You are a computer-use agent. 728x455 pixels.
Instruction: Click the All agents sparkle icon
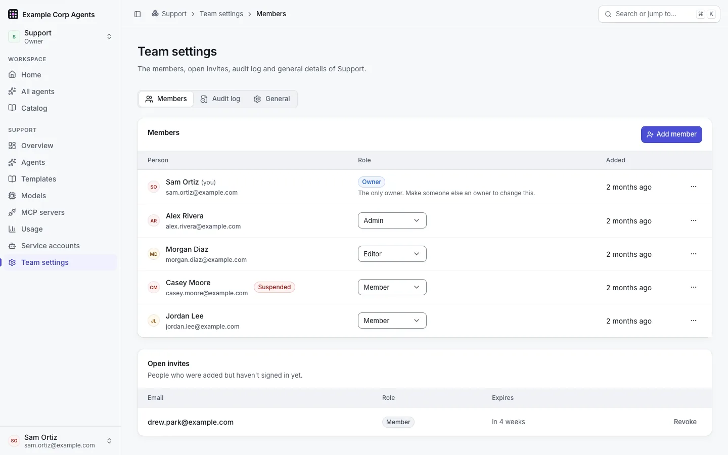pos(12,92)
